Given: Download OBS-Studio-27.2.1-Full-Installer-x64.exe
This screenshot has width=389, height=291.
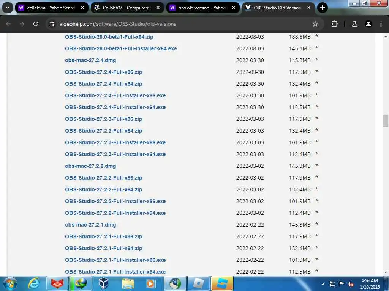Looking at the screenshot, I should (115, 272).
